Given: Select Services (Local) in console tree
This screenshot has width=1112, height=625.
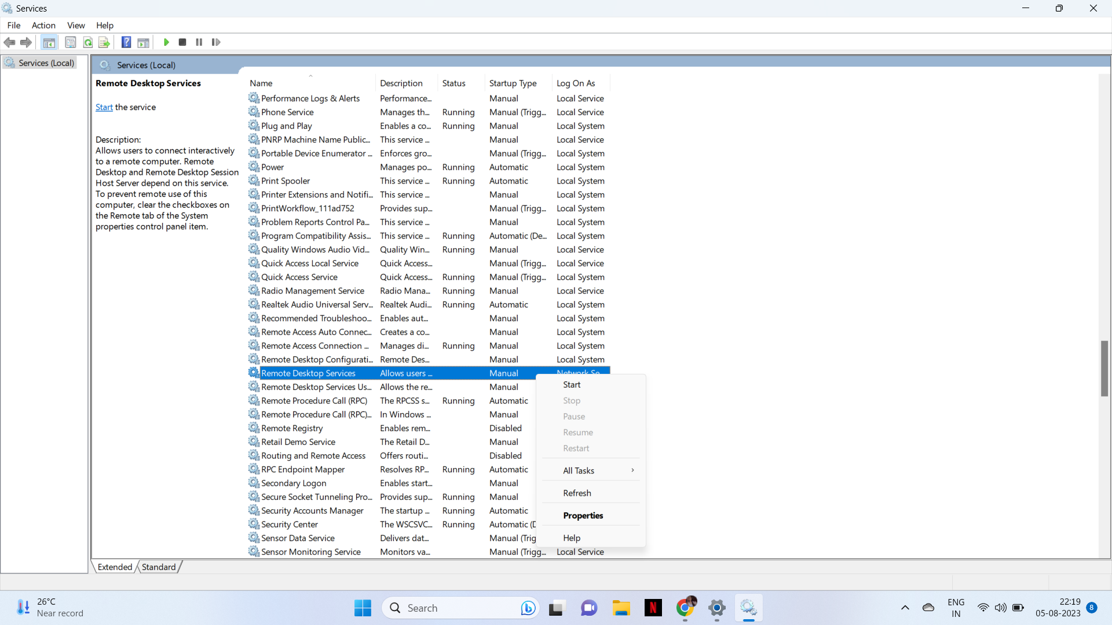Looking at the screenshot, I should (x=46, y=63).
